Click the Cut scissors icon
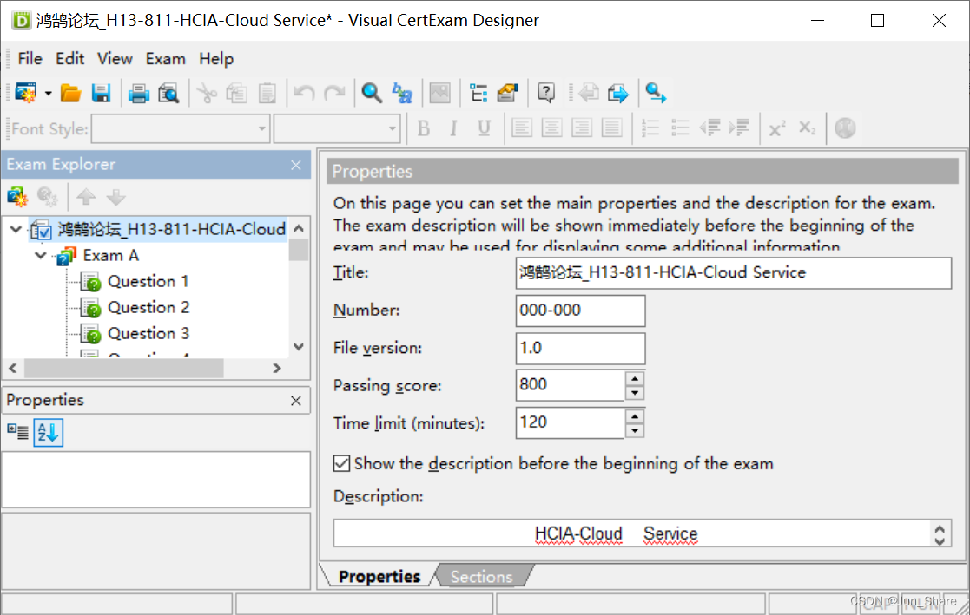This screenshot has height=615, width=970. click(207, 94)
